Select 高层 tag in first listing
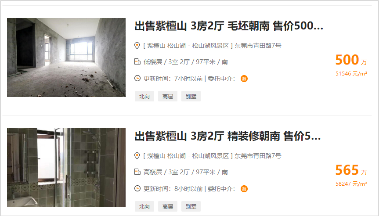 pos(168,96)
